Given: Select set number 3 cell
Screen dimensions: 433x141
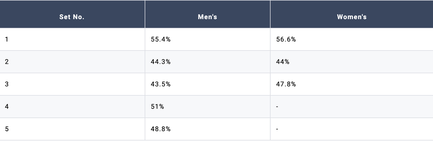Looking at the screenshot, I should pos(72,84).
